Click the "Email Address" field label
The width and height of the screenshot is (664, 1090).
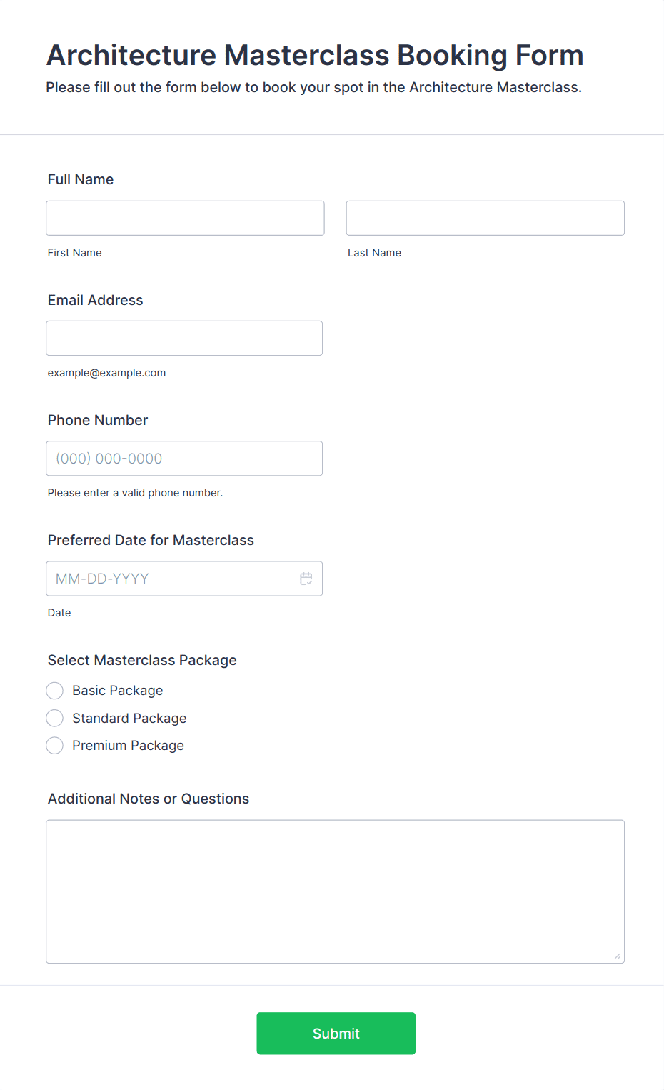click(x=96, y=300)
